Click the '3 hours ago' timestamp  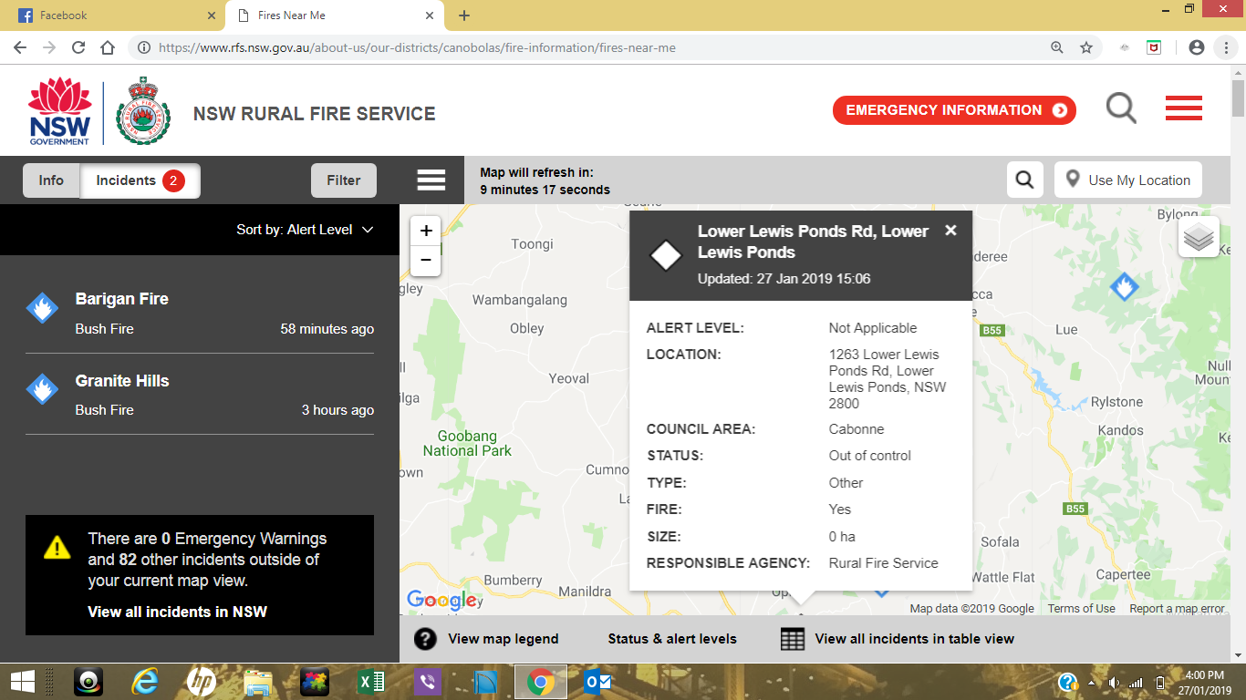pos(337,410)
